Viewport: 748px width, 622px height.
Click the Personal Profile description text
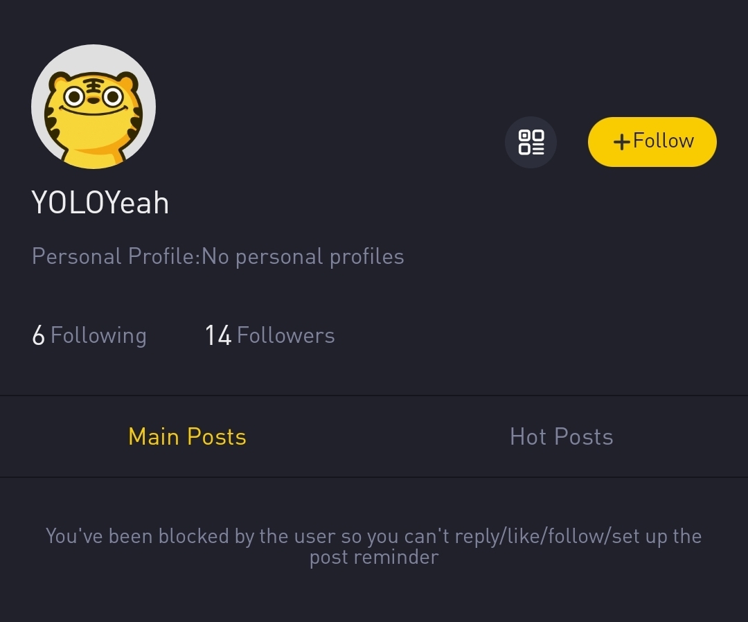click(217, 256)
